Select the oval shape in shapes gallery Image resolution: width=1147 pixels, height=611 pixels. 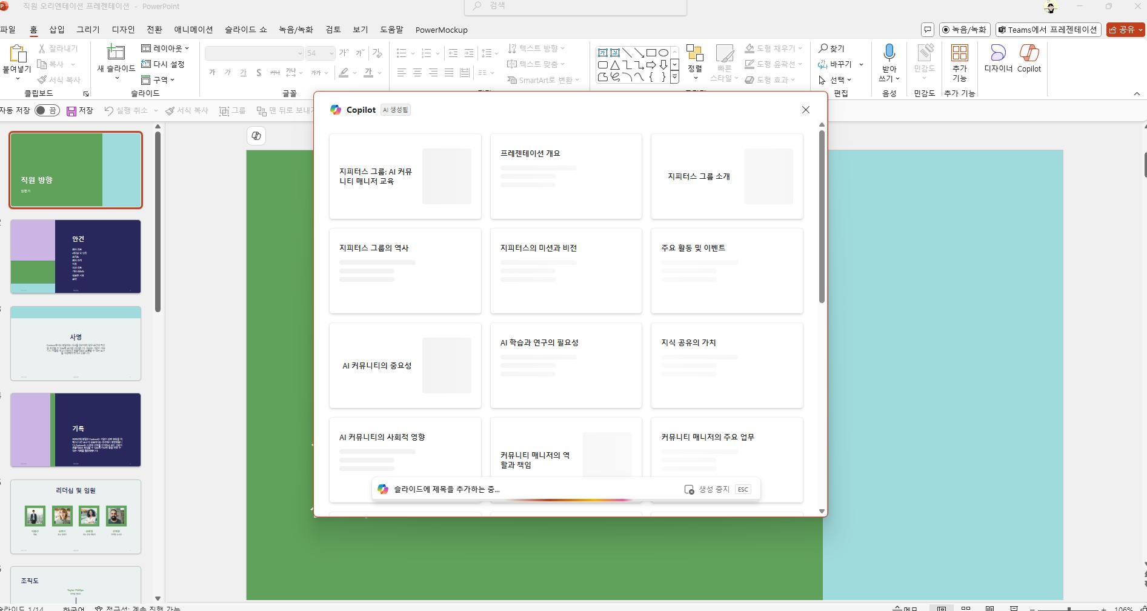(x=663, y=53)
